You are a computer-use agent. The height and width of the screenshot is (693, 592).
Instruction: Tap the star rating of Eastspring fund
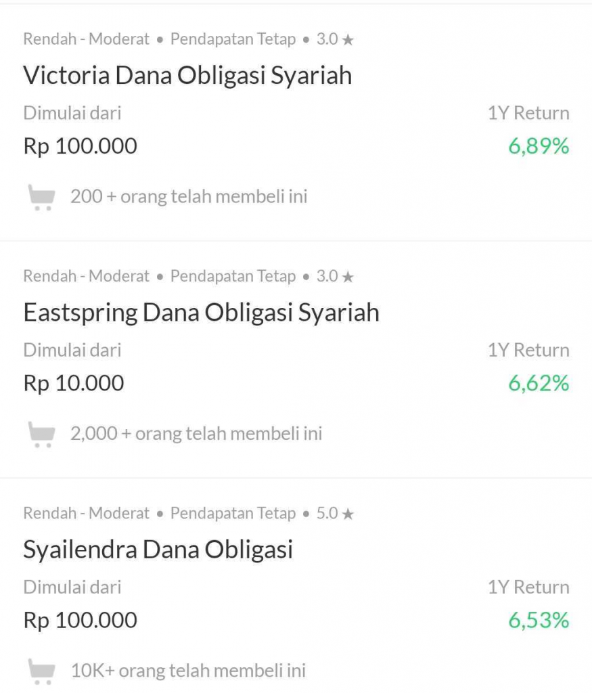point(336,276)
